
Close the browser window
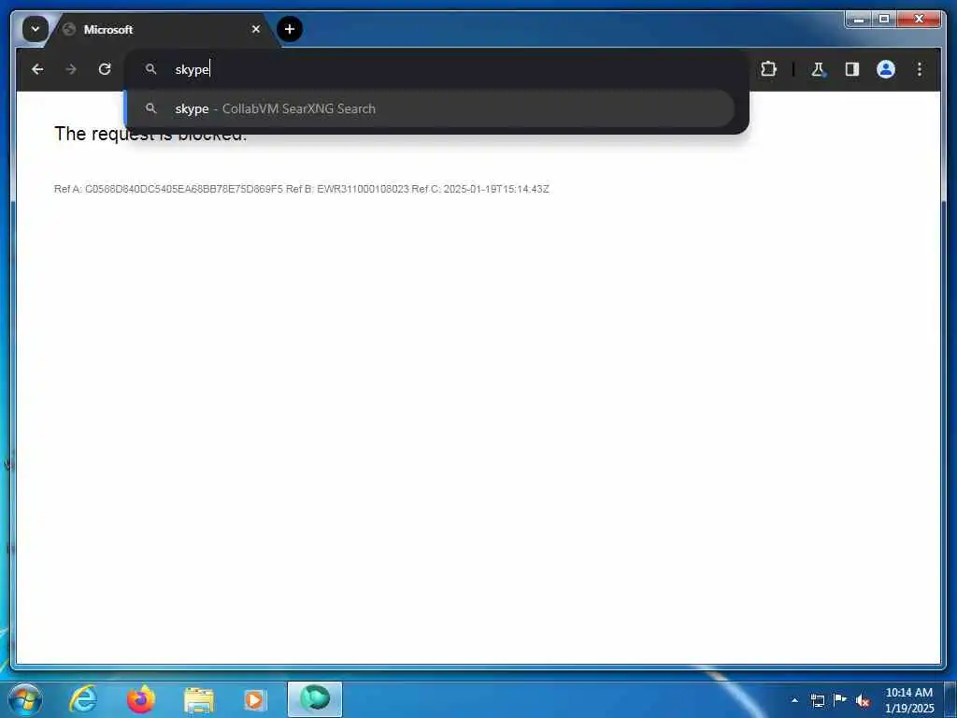point(919,19)
